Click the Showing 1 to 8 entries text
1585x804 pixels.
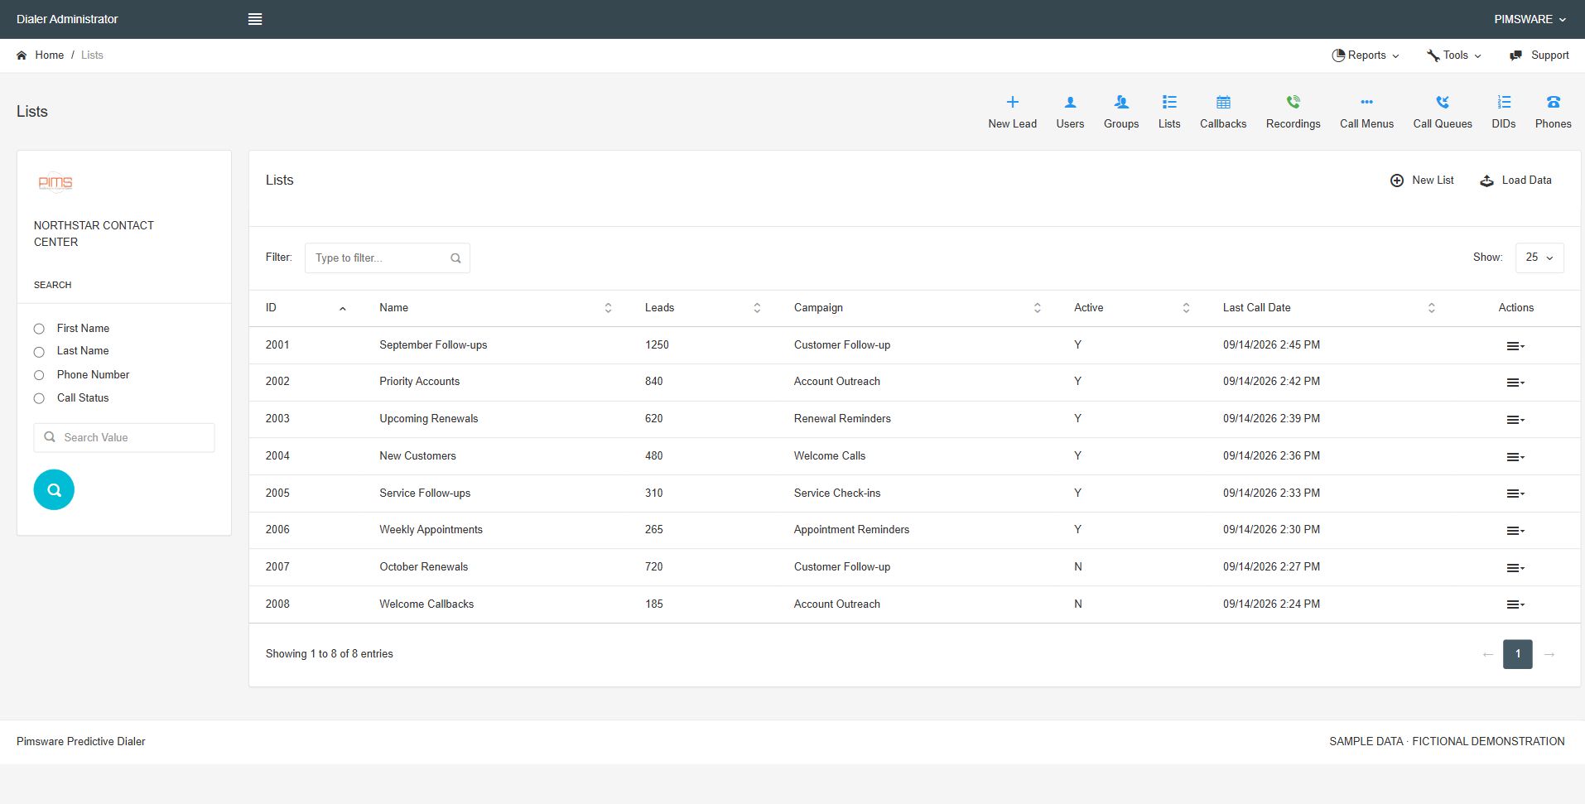click(x=329, y=654)
